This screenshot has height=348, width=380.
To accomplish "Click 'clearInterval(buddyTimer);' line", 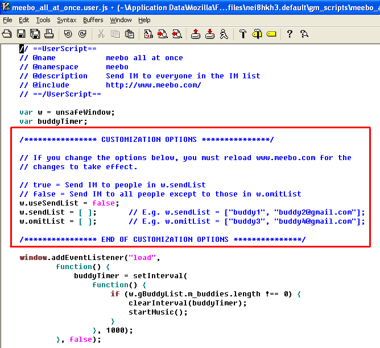I will click(188, 303).
